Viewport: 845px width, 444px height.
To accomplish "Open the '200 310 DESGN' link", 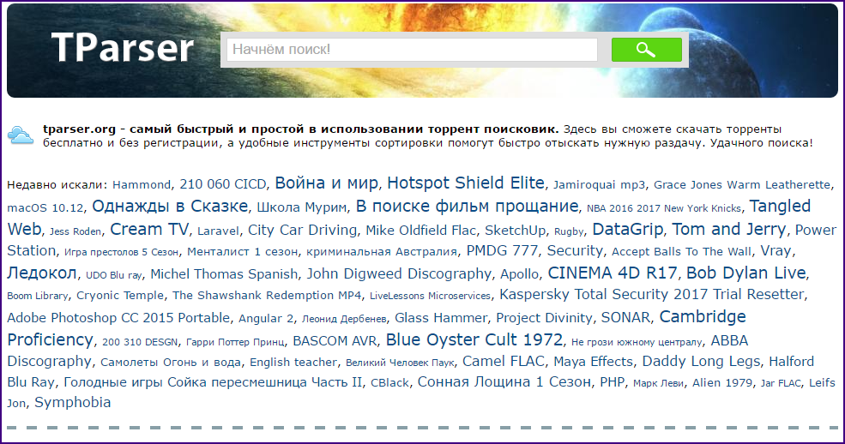I will tap(140, 342).
